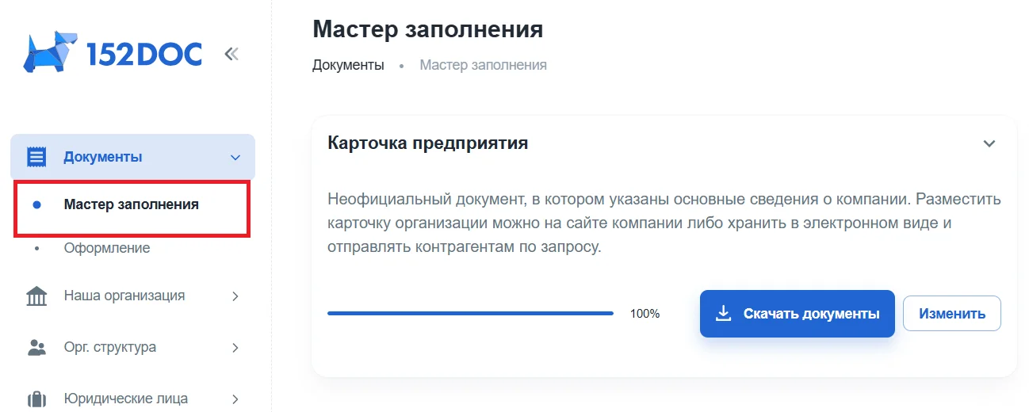
Task: Collapse the Документы menu chevron
Action: pos(235,158)
